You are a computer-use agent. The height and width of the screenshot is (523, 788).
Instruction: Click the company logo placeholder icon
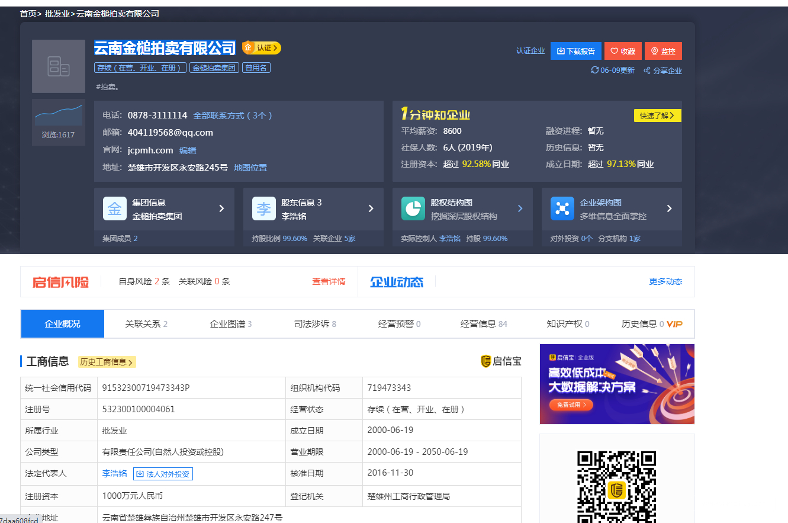click(59, 66)
